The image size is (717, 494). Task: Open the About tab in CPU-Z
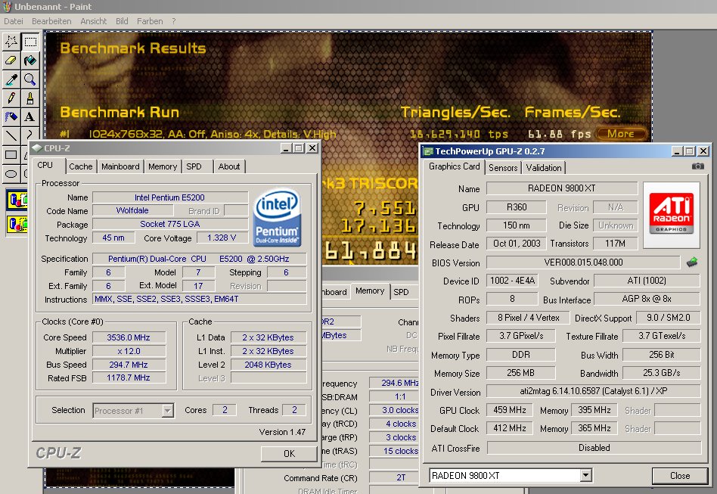tap(229, 166)
